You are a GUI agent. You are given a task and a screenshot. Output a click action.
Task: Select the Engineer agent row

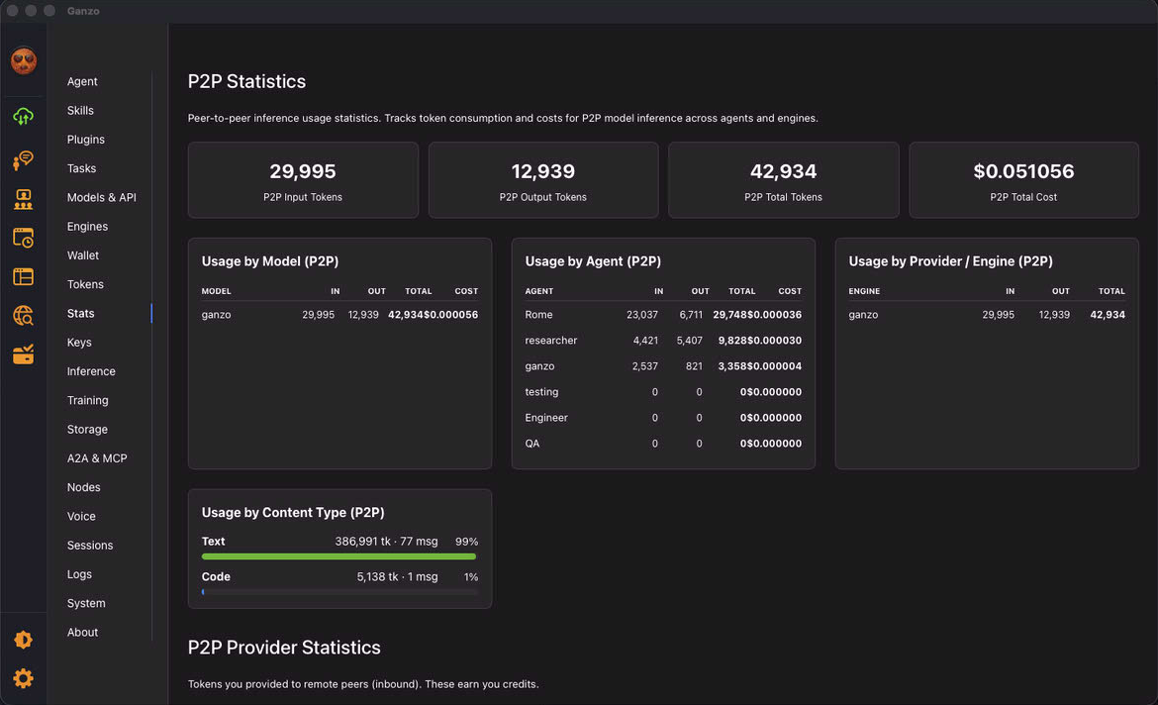[663, 418]
